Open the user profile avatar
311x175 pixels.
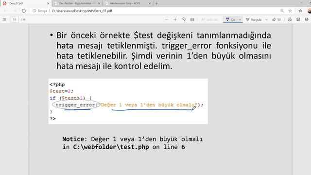point(310,11)
